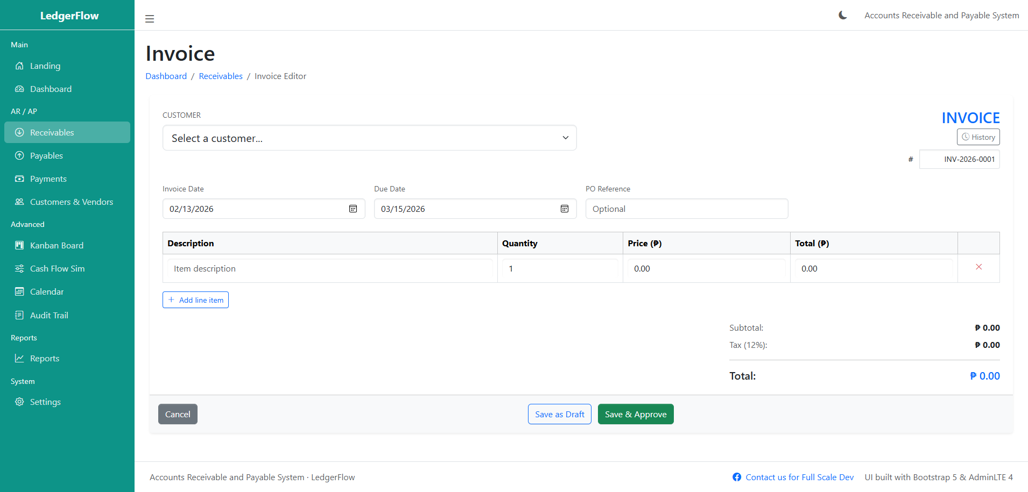Navigate to the Dashboard breadcrumb
Screen dimensions: 1028x492
point(166,76)
